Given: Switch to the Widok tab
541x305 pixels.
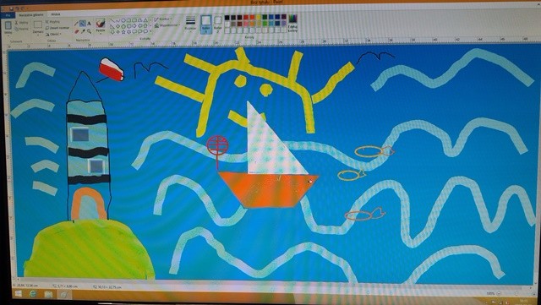Looking at the screenshot, I should tap(56, 14).
